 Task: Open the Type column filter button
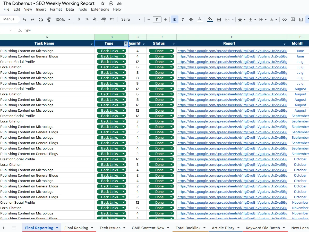(x=126, y=44)
